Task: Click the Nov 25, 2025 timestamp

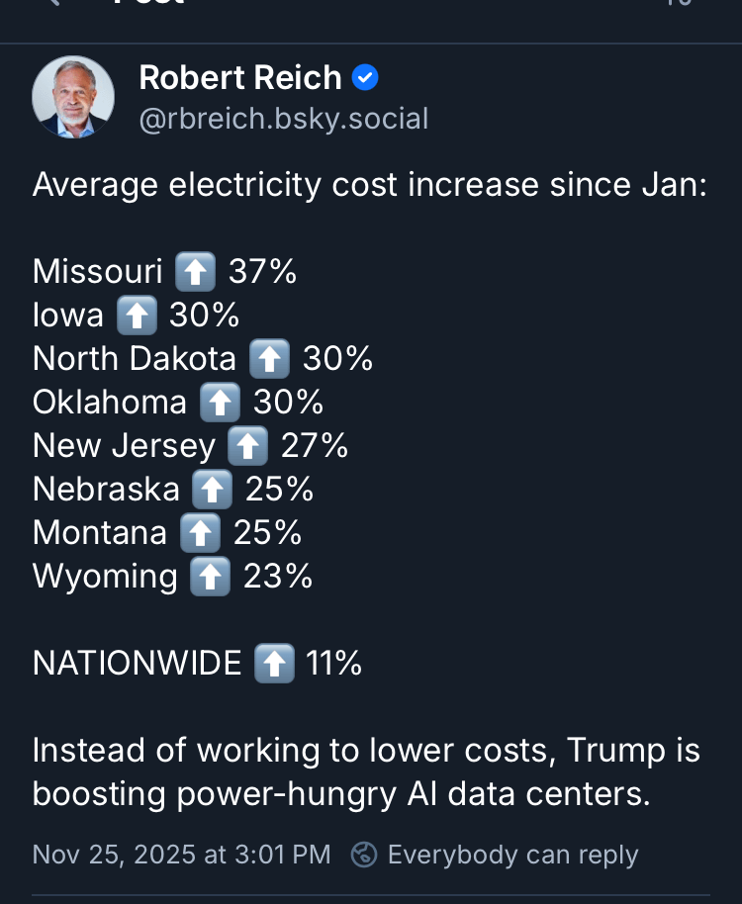Action: 181,854
